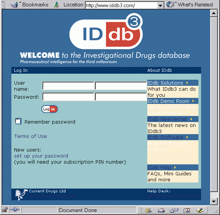
Task: Expand the IDdb Solutions arrow
Action: pyautogui.click(x=187, y=83)
